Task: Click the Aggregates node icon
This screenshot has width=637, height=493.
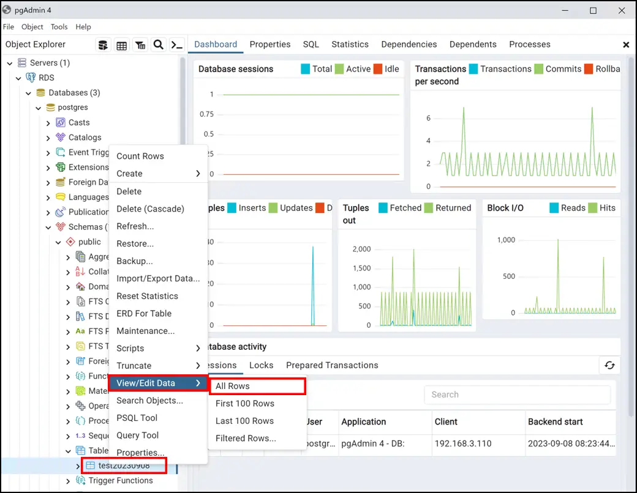Action: (x=80, y=257)
